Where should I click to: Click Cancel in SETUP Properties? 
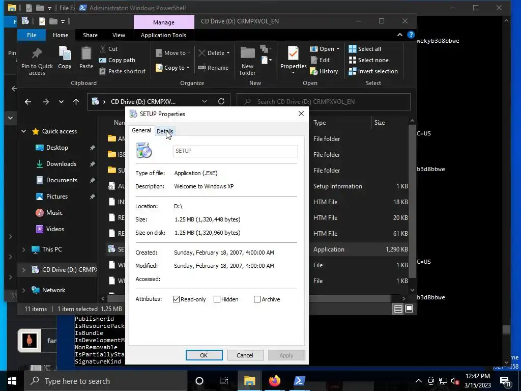(x=245, y=355)
